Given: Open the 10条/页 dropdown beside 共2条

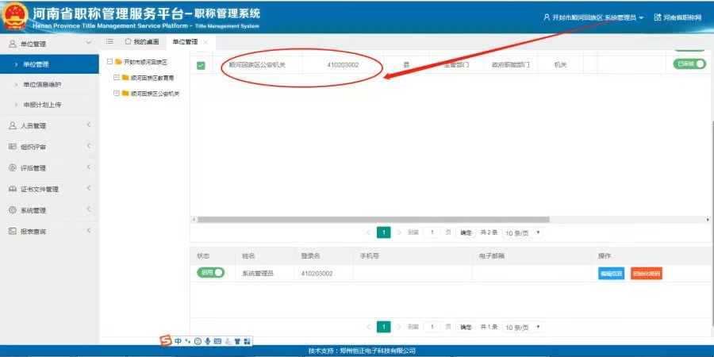Looking at the screenshot, I should pos(522,232).
